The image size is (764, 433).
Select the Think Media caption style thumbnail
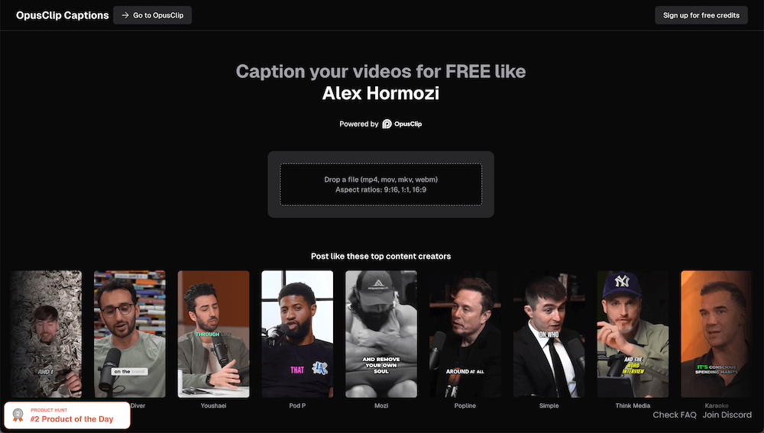[x=633, y=334]
